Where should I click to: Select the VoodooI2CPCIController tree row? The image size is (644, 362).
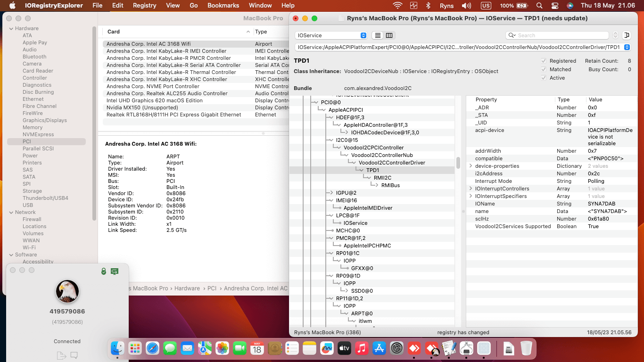372,148
